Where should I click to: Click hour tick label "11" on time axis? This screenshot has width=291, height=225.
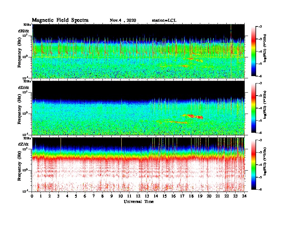tap(129, 196)
